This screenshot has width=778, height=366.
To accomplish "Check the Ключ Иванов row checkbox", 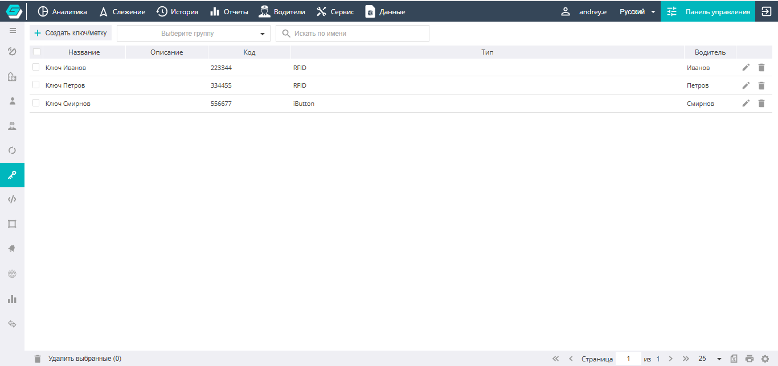I will tap(36, 67).
